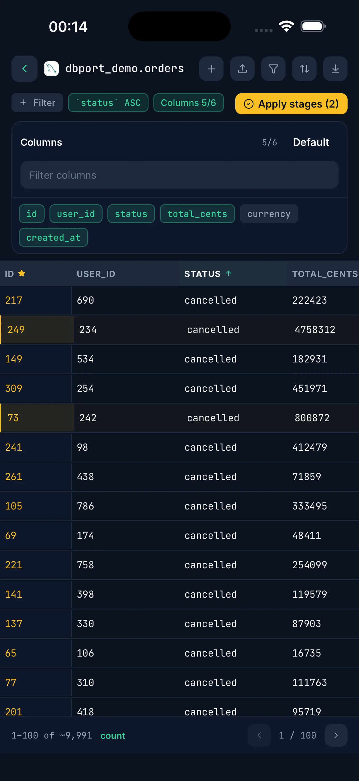Viewport: 359px width, 781px height.
Task: Tap total_cents value 87903
Action: 307,624
